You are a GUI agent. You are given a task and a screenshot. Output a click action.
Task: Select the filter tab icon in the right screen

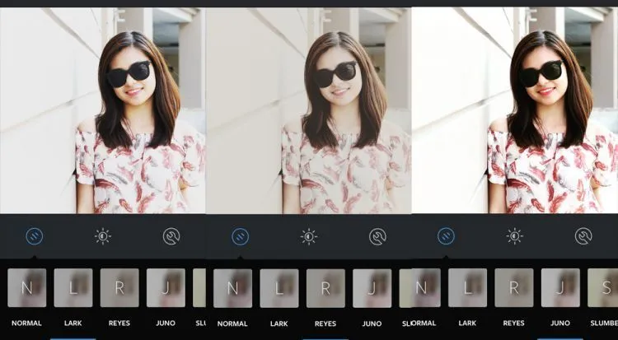(446, 236)
